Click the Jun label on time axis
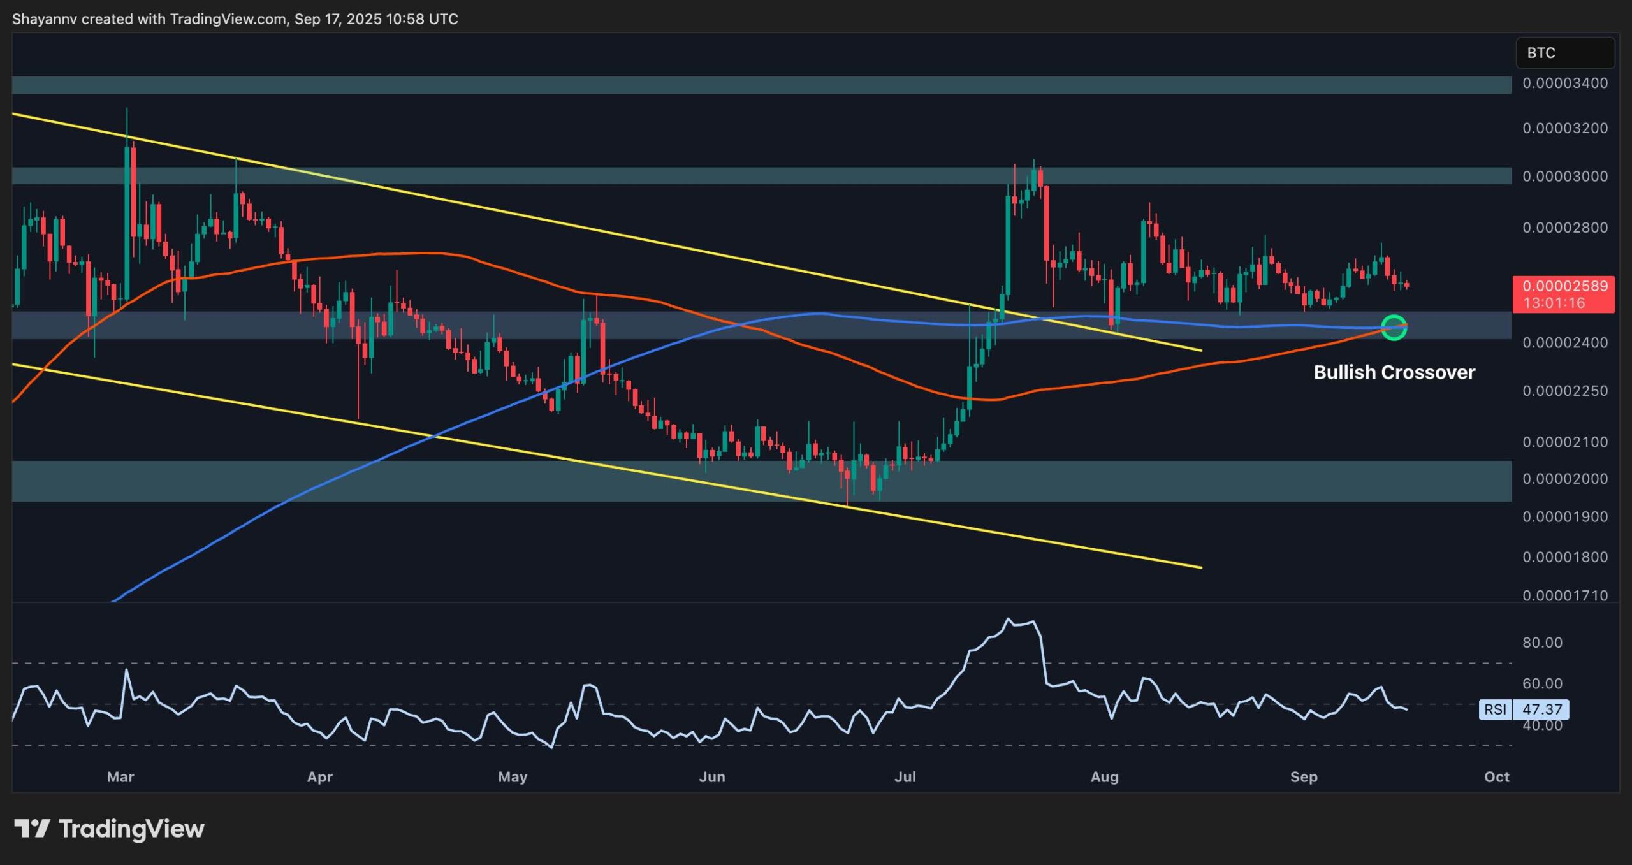The width and height of the screenshot is (1632, 865). [x=712, y=776]
